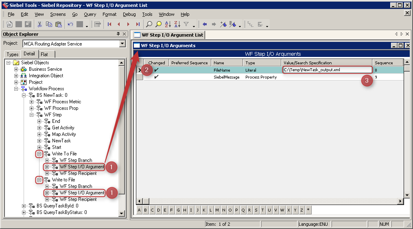The image size is (413, 229).
Task: Open the Project dropdown list
Action: (x=122, y=44)
